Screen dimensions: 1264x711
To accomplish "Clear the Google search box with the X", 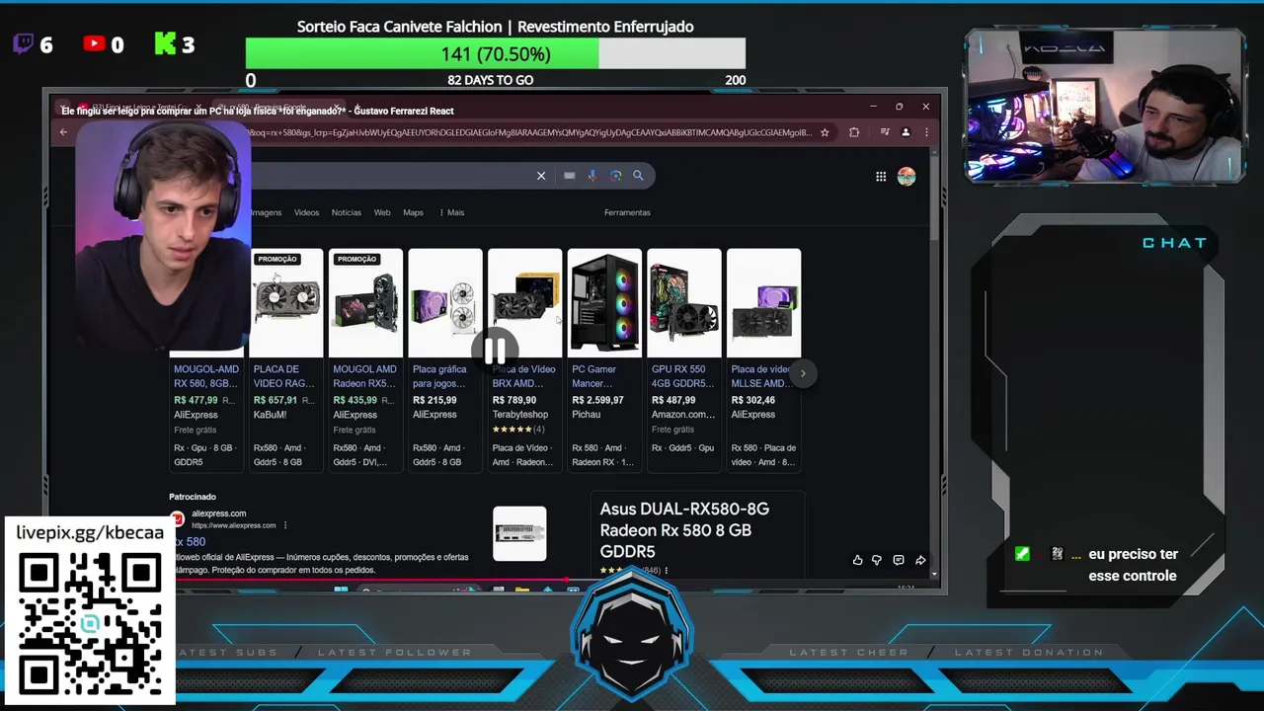I will tap(541, 176).
